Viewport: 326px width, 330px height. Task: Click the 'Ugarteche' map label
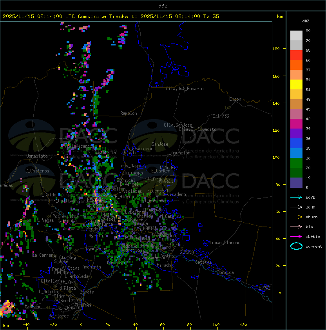[x=97, y=249]
